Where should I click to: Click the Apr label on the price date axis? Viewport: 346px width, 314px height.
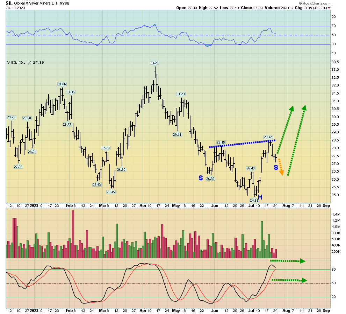[x=143, y=205]
